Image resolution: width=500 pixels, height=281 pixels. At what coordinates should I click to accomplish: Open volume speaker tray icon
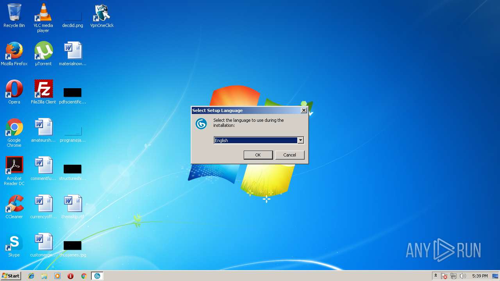(x=463, y=276)
